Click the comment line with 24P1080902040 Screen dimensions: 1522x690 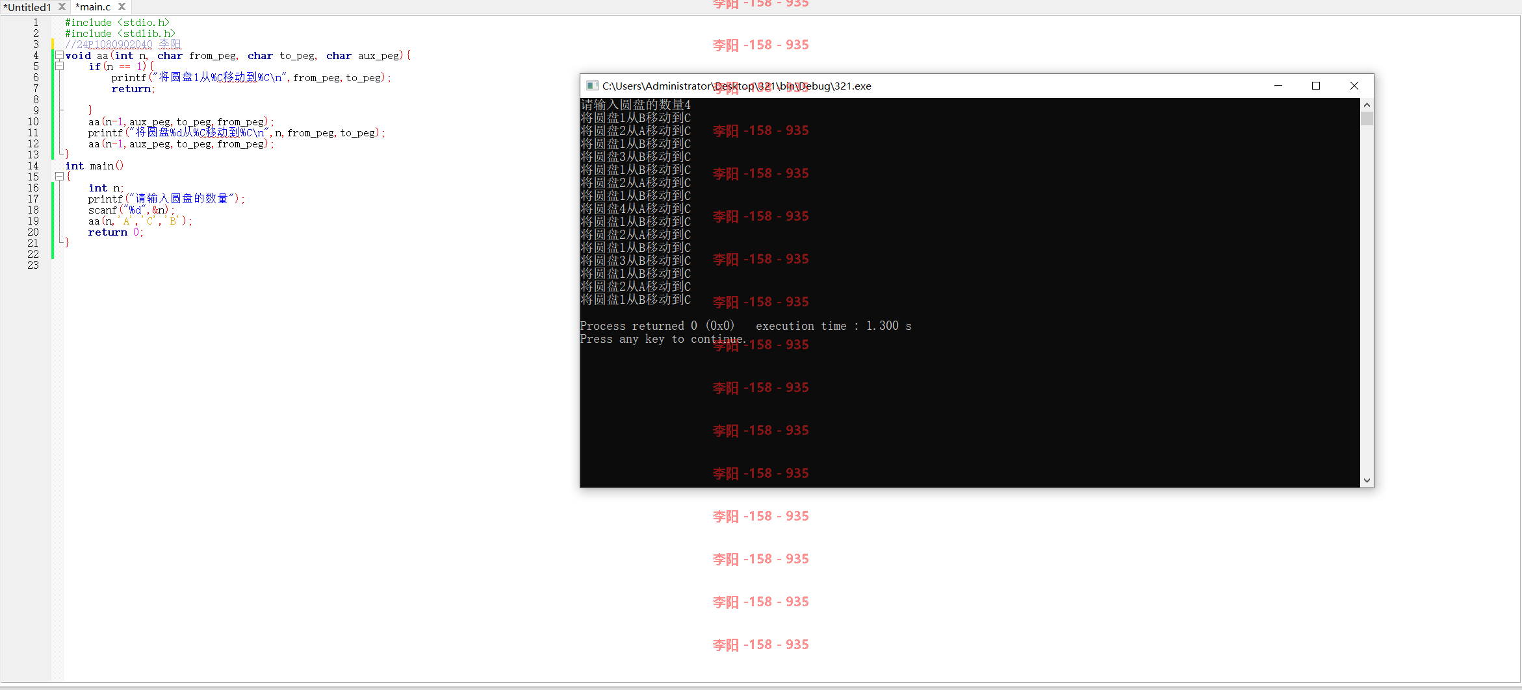tap(123, 45)
